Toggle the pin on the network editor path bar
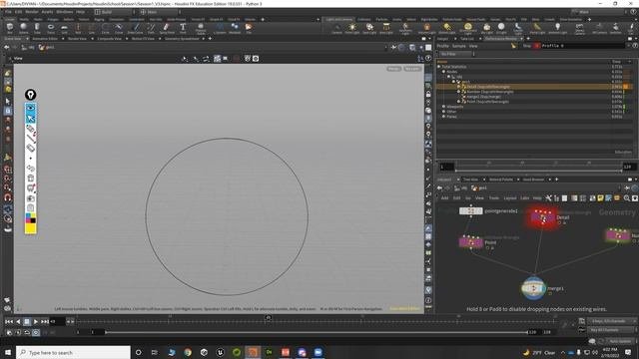The height and width of the screenshot is (359, 639). pyautogui.click(x=628, y=188)
